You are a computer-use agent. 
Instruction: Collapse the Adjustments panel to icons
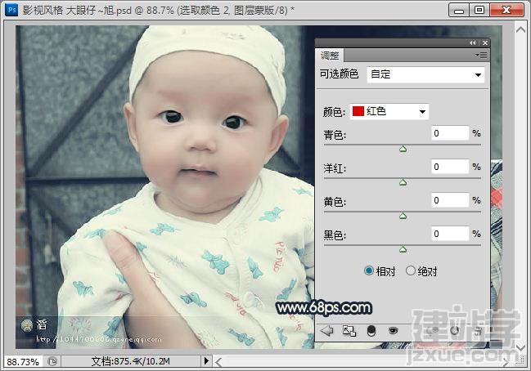coord(473,42)
